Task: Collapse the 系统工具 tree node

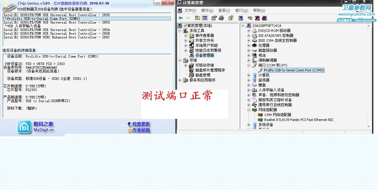Action: point(180,31)
